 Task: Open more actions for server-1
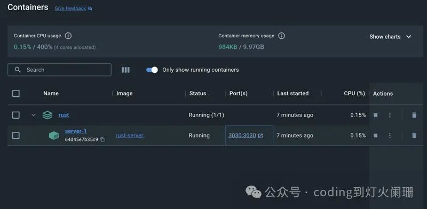click(x=390, y=136)
